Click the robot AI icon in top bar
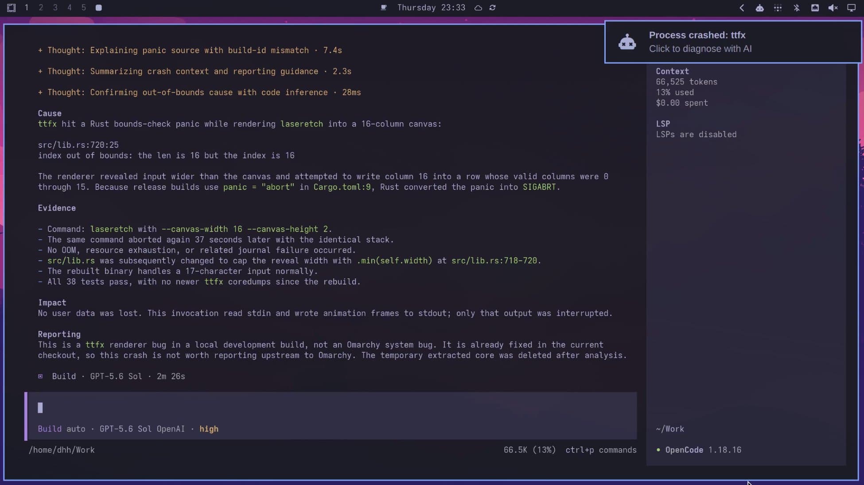Viewport: 864px width, 485px height. pos(759,8)
